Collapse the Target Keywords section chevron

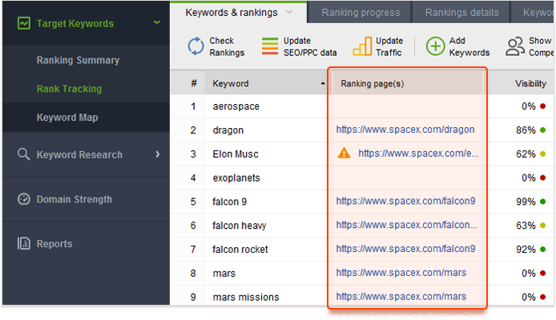point(157,22)
